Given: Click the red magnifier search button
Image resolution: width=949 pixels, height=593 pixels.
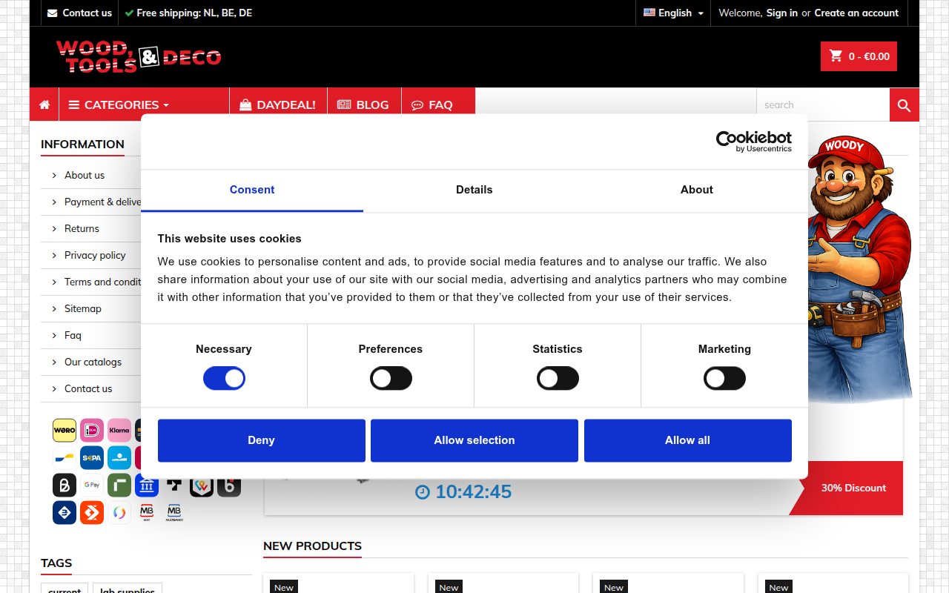Looking at the screenshot, I should 904,105.
